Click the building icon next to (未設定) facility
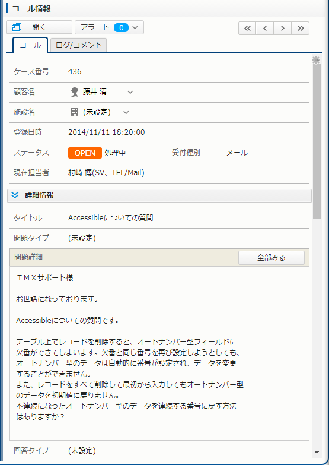 74,112
